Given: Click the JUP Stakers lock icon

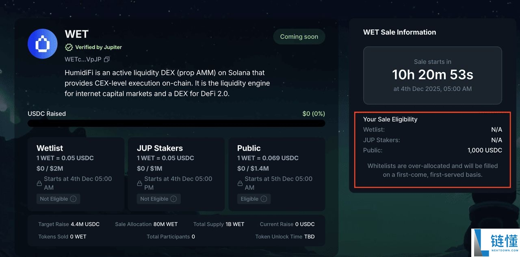Looking at the screenshot, I should [140, 183].
